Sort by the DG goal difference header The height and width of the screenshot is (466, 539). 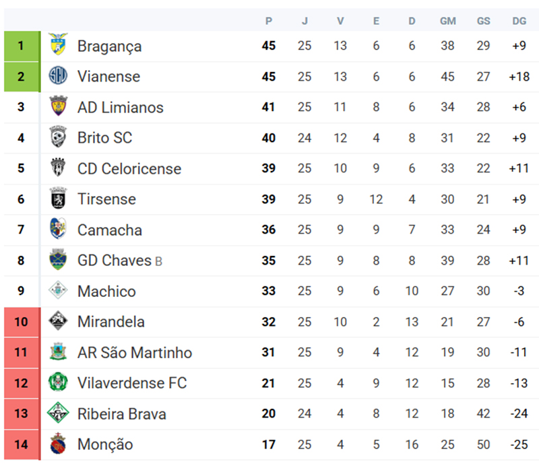(x=519, y=21)
